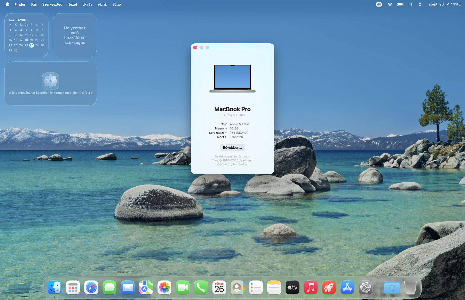Click Spotlight search magnifier icon
Screen dimensions: 465x300
(411, 4)
